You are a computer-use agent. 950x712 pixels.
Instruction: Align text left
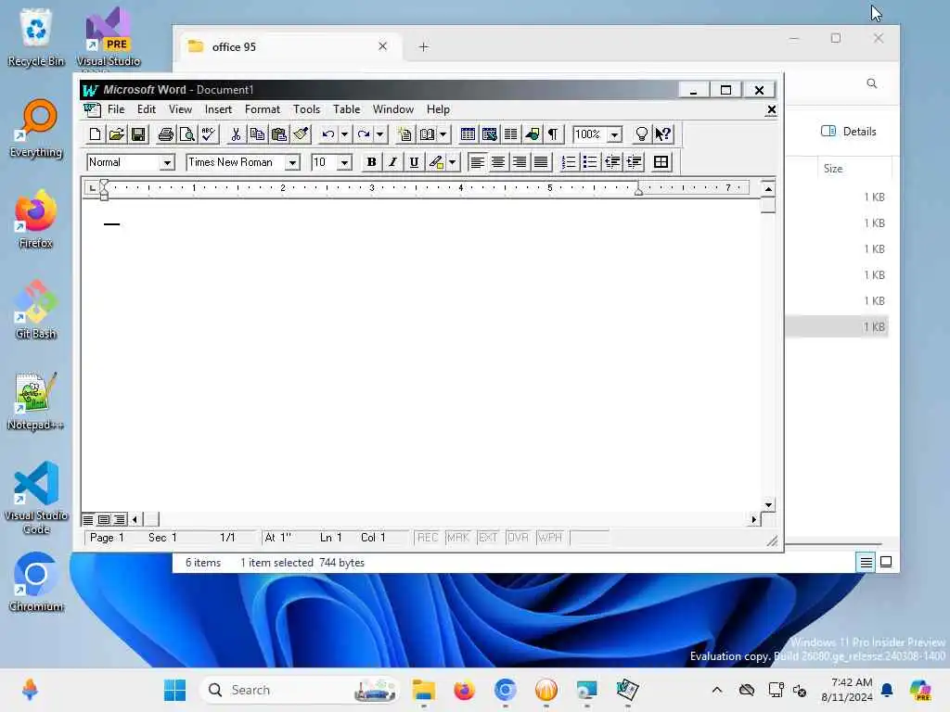coord(477,162)
